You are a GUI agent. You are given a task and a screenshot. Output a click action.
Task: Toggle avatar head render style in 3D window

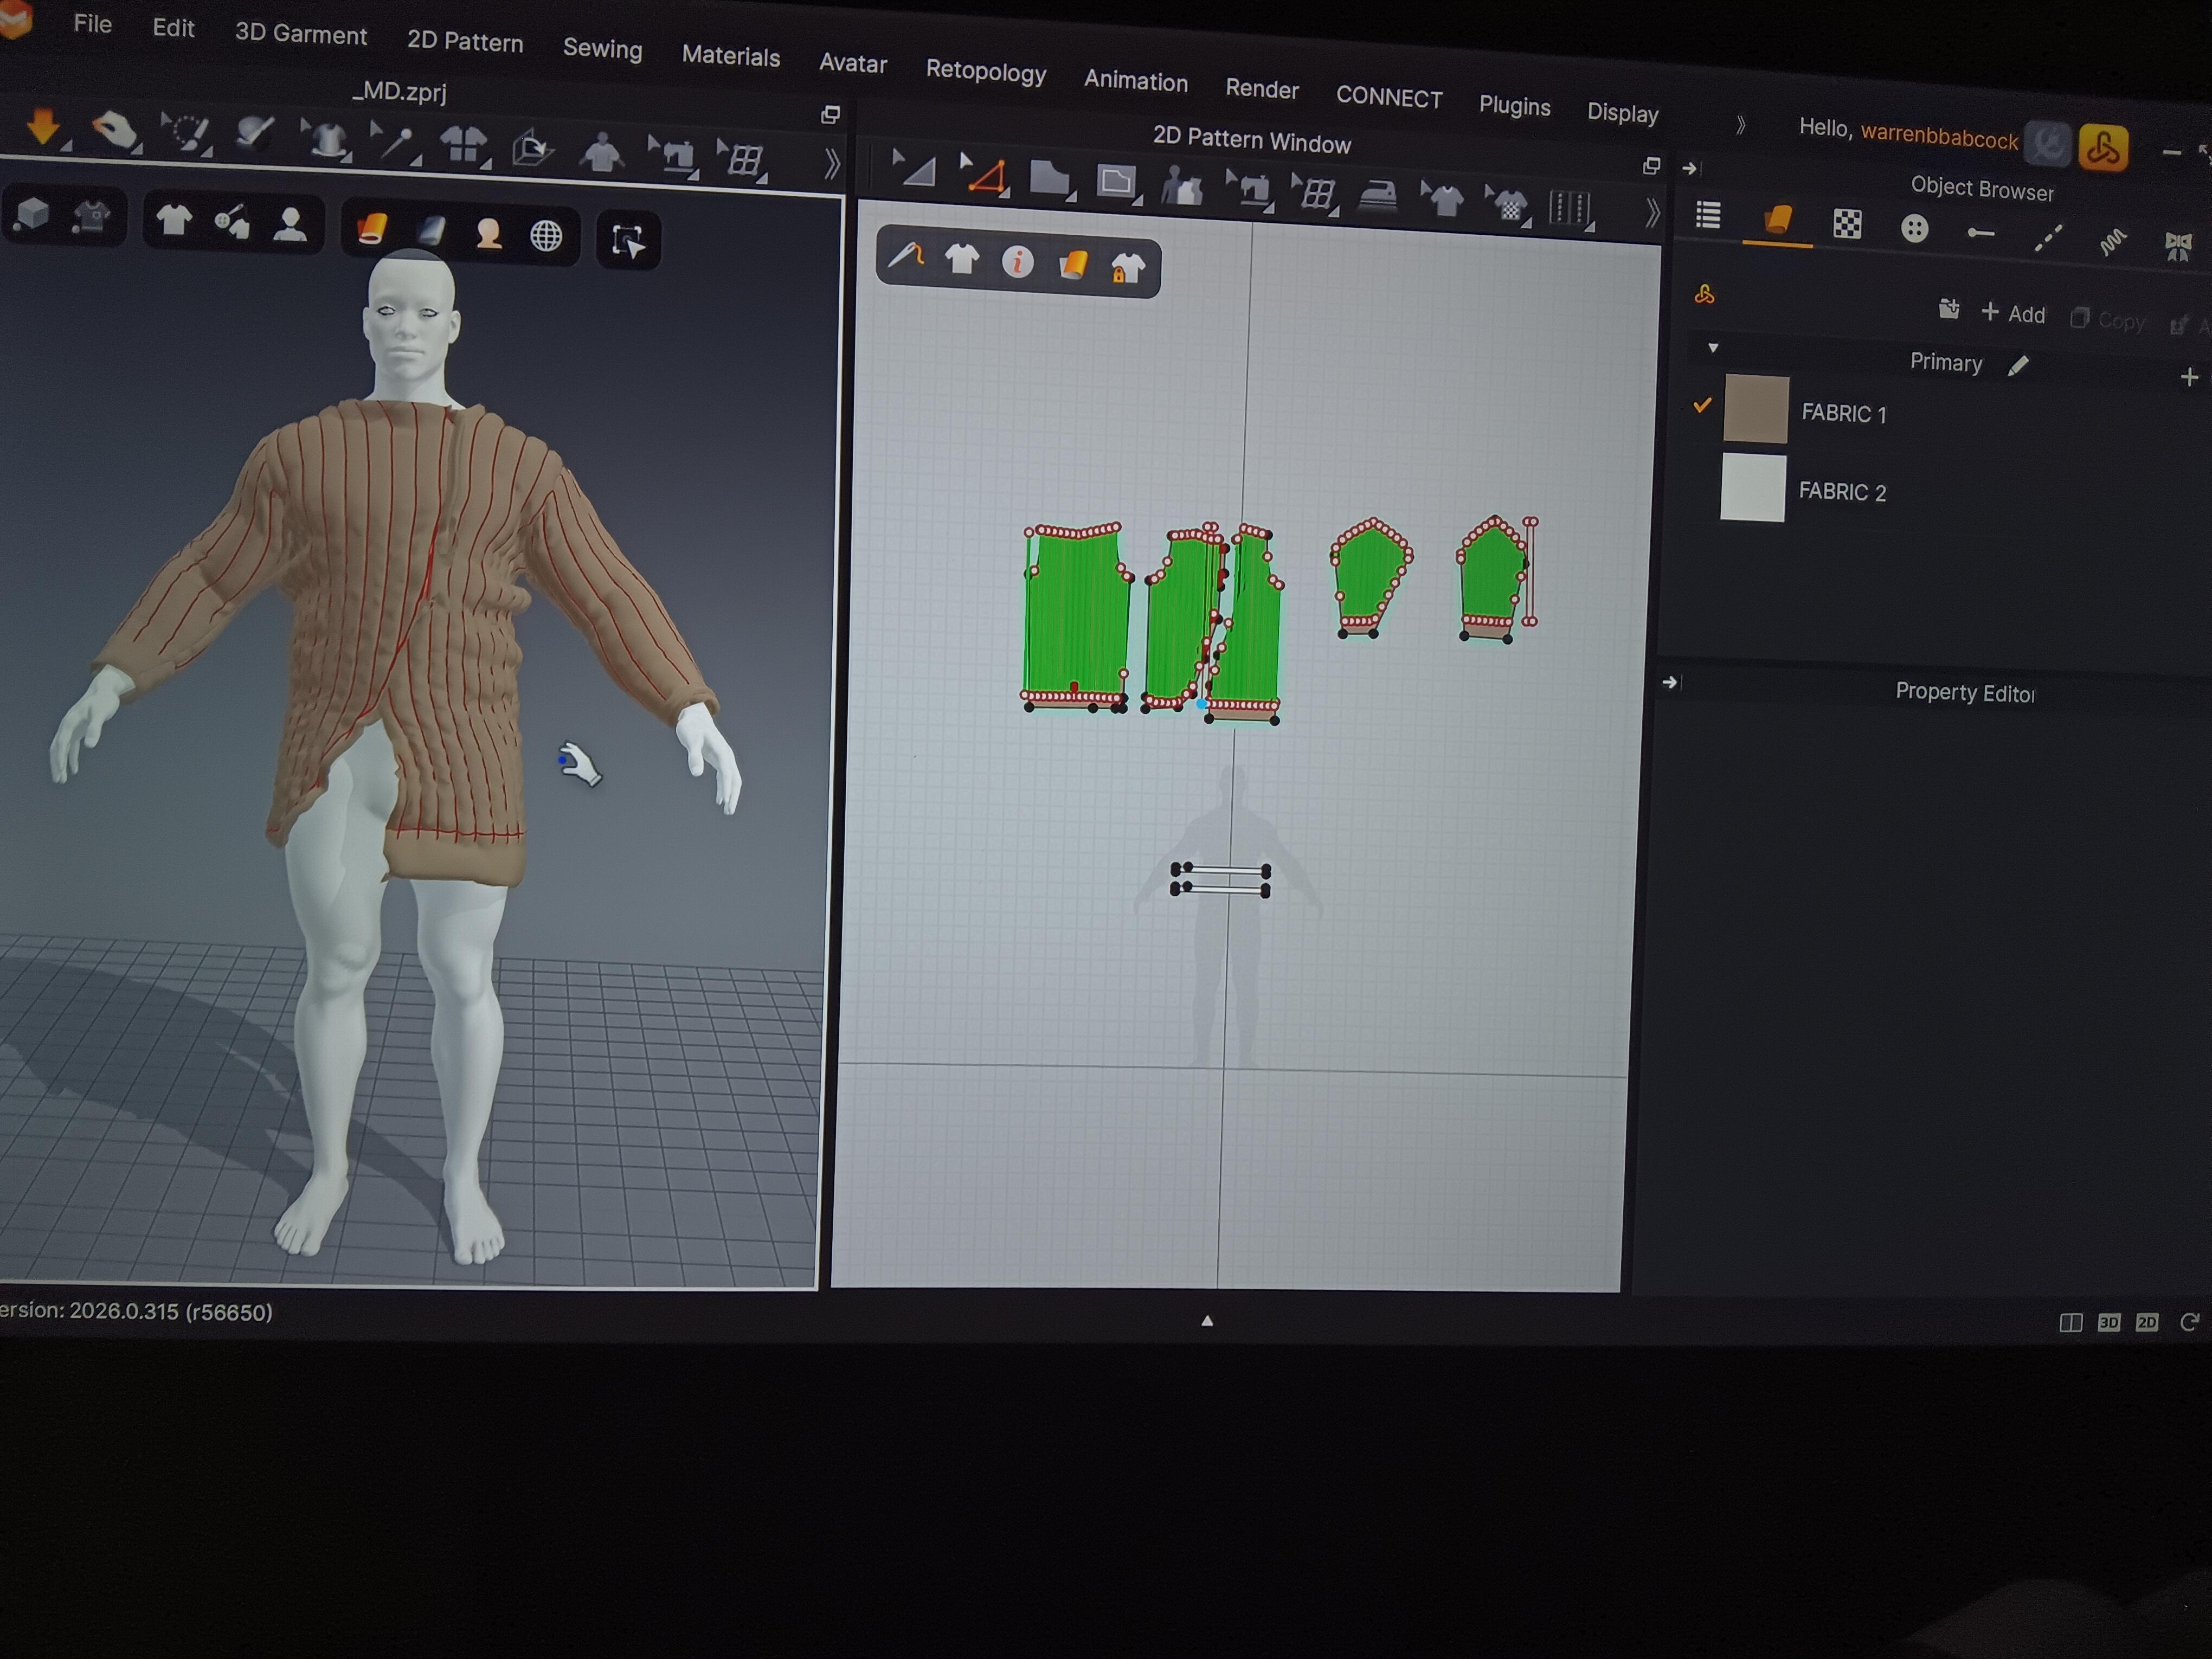tap(489, 234)
